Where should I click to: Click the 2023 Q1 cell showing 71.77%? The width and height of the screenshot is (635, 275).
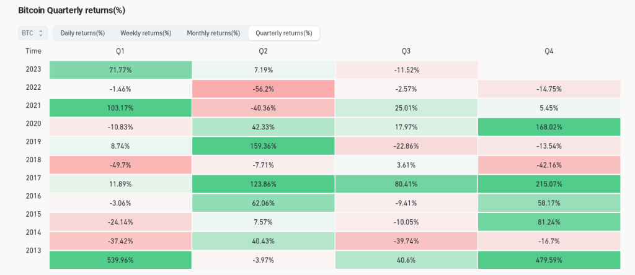click(120, 70)
